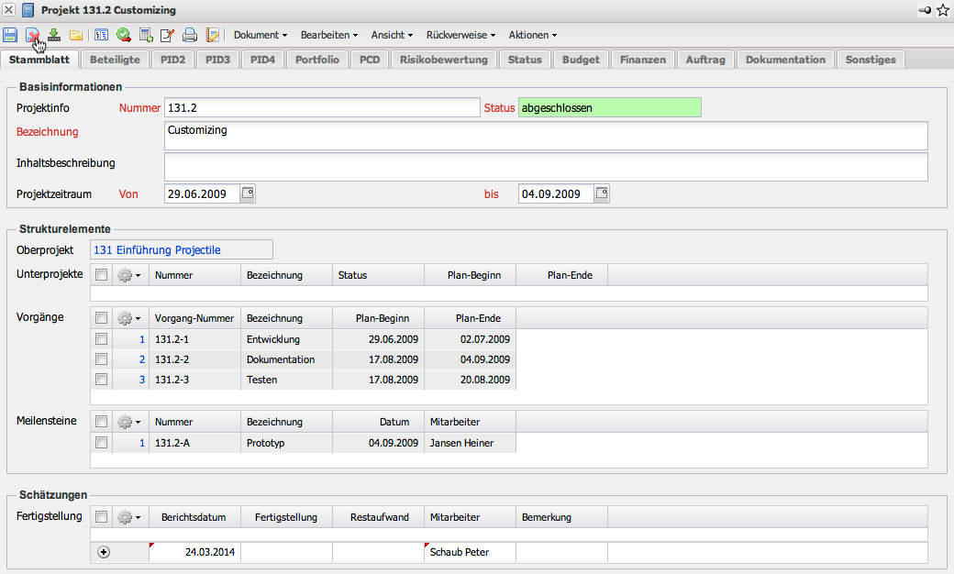The width and height of the screenshot is (954, 574).
Task: Click the edit document pencil icon
Action: pyautogui.click(x=167, y=35)
